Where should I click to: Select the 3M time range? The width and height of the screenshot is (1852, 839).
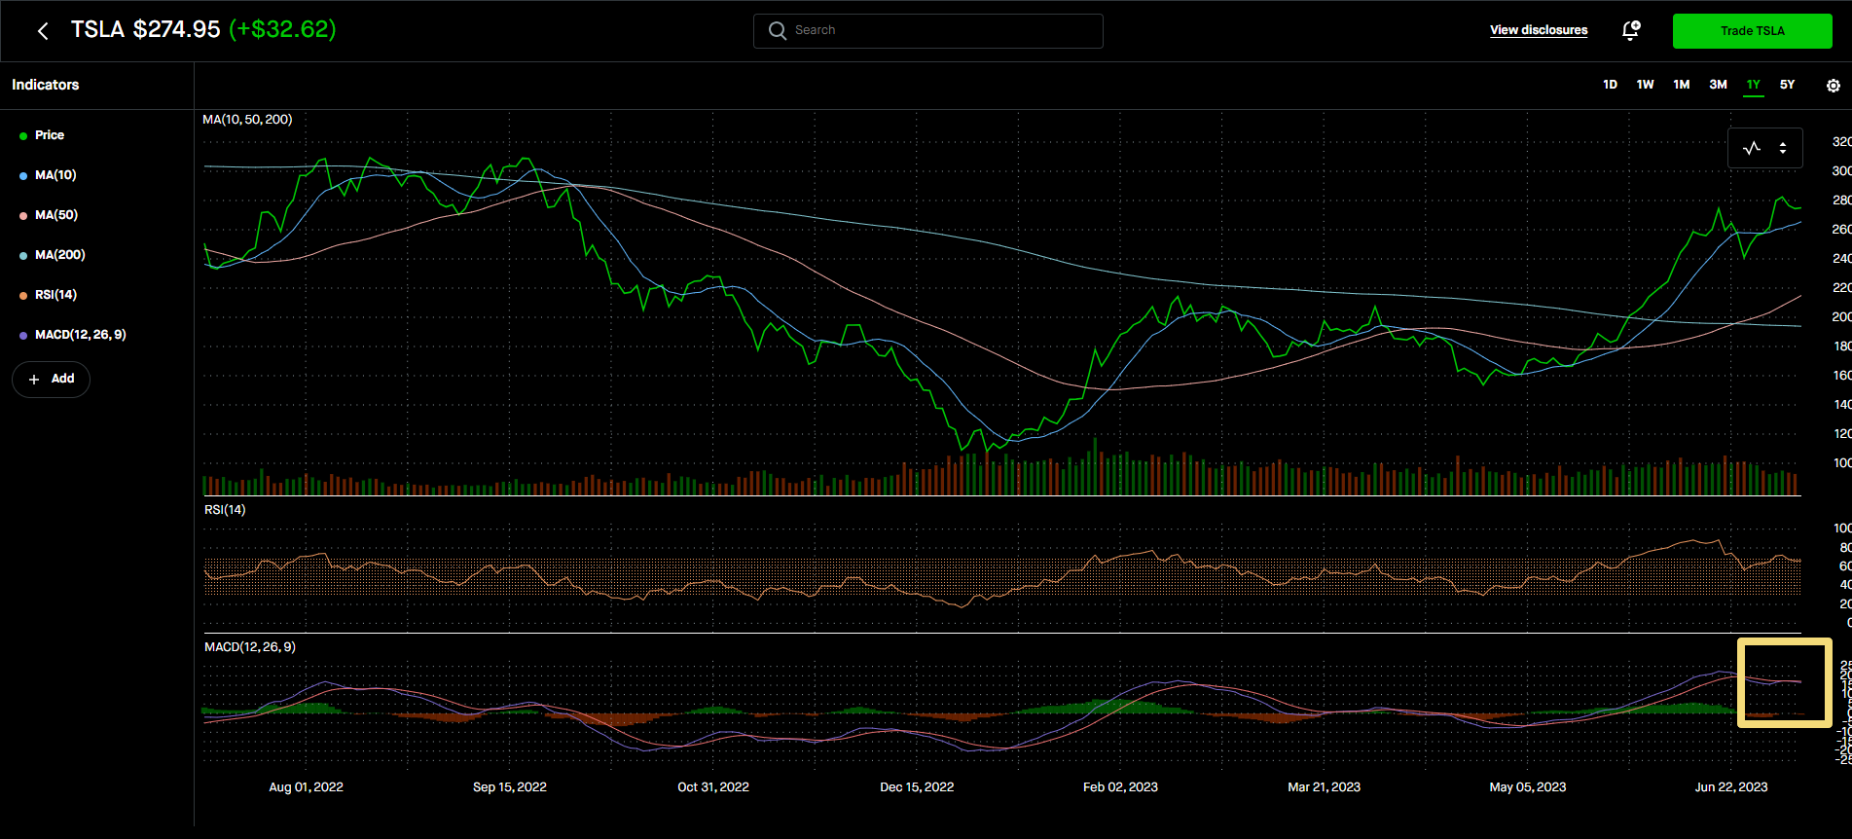1718,85
